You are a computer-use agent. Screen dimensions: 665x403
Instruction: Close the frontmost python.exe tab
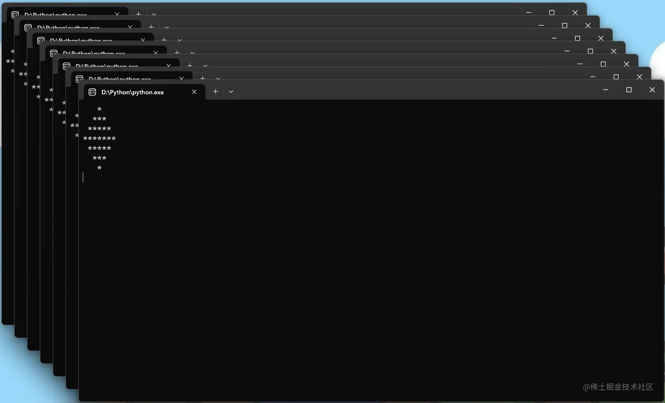tap(194, 92)
